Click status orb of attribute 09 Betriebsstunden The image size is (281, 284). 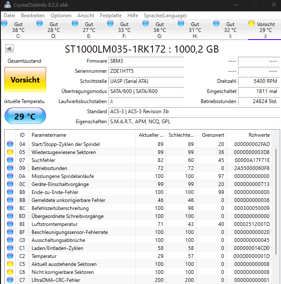click(x=10, y=168)
